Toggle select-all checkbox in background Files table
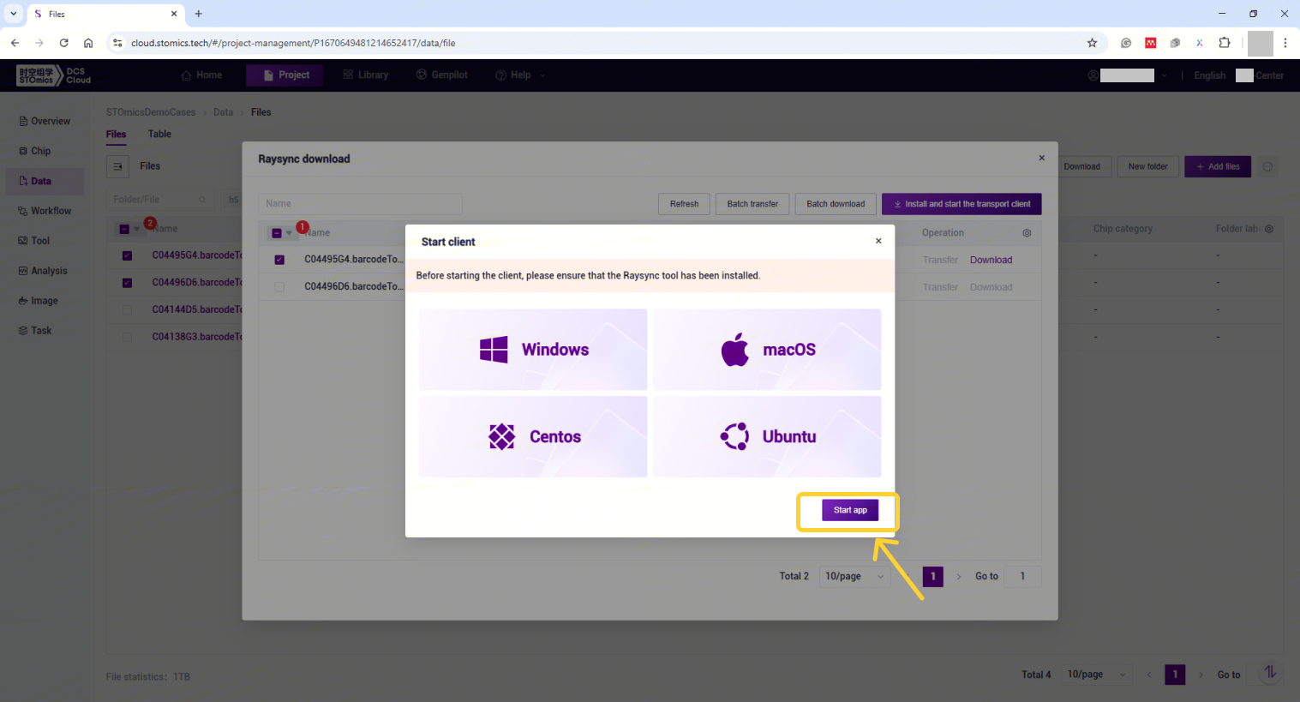 point(124,229)
